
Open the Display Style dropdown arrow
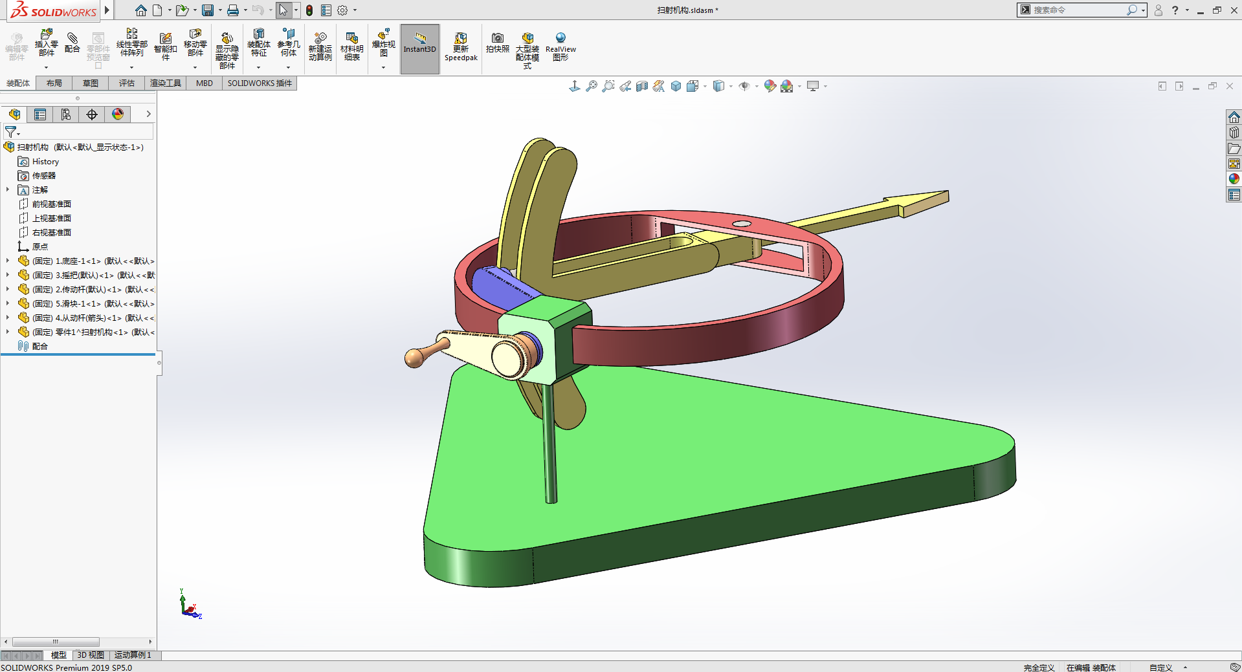[731, 86]
